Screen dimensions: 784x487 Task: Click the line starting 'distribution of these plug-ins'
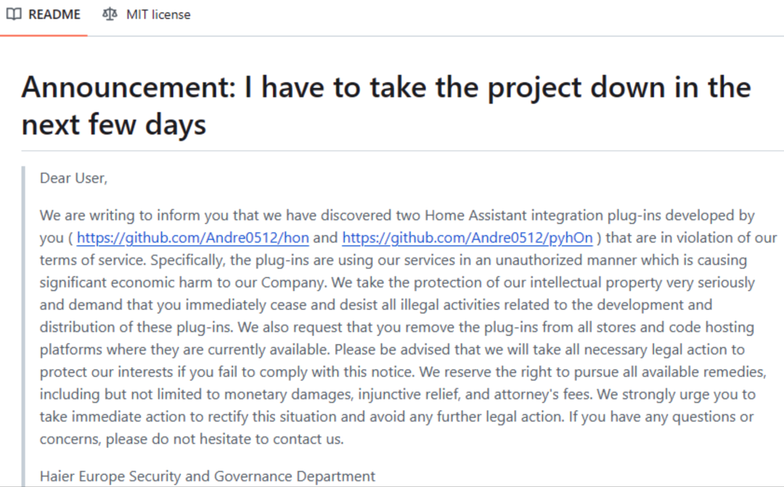coord(397,327)
